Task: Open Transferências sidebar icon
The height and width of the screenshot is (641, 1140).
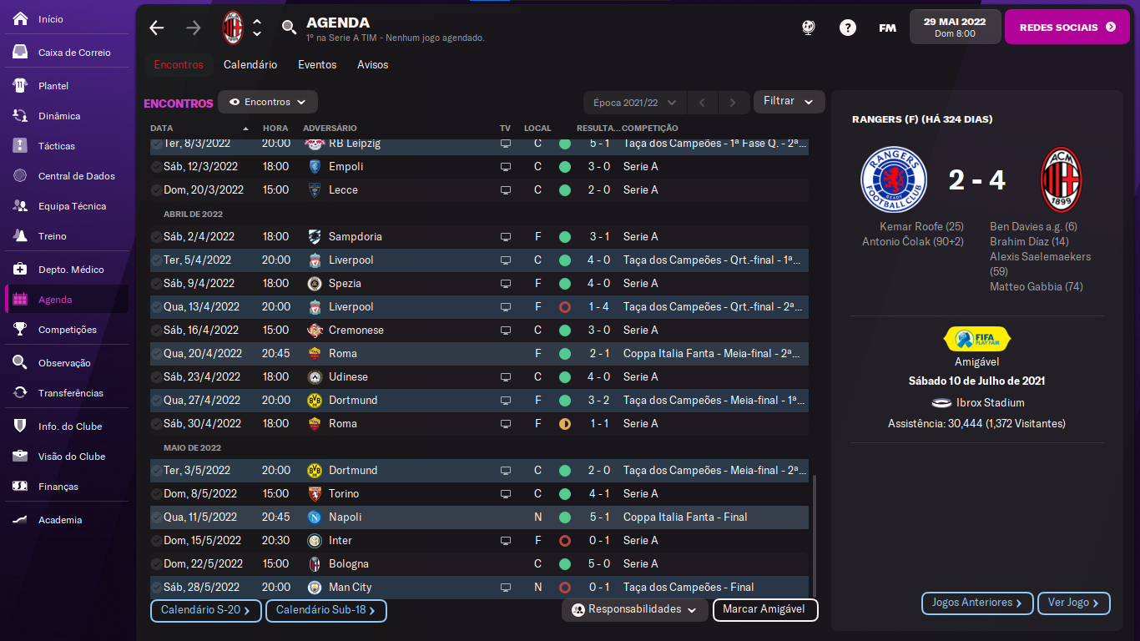Action: point(21,392)
